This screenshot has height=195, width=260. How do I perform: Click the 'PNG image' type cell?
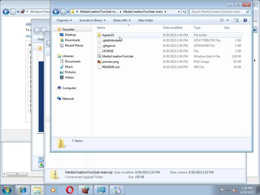(x=201, y=62)
